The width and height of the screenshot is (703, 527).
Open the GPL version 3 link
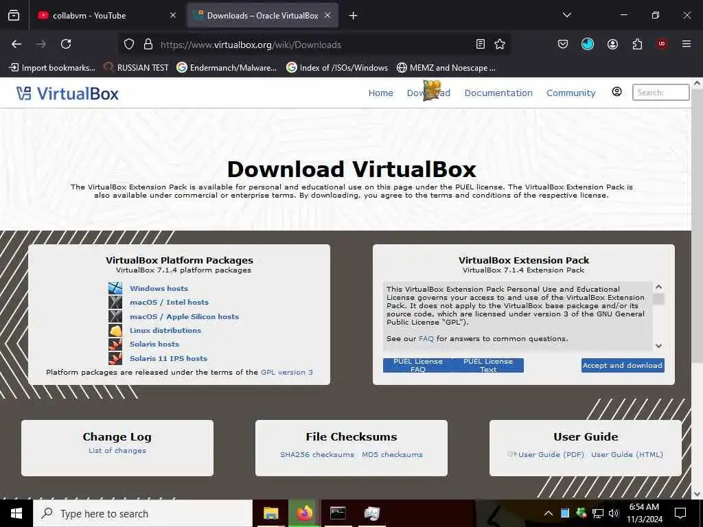[287, 372]
